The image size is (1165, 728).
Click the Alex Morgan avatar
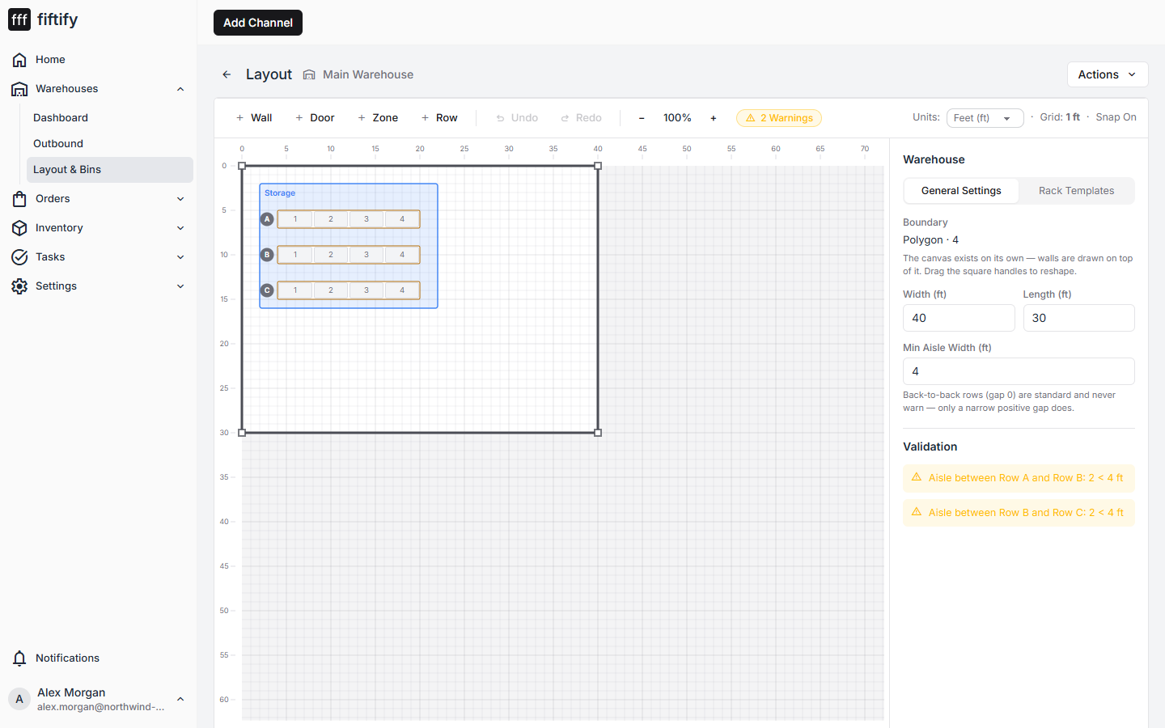click(x=19, y=699)
